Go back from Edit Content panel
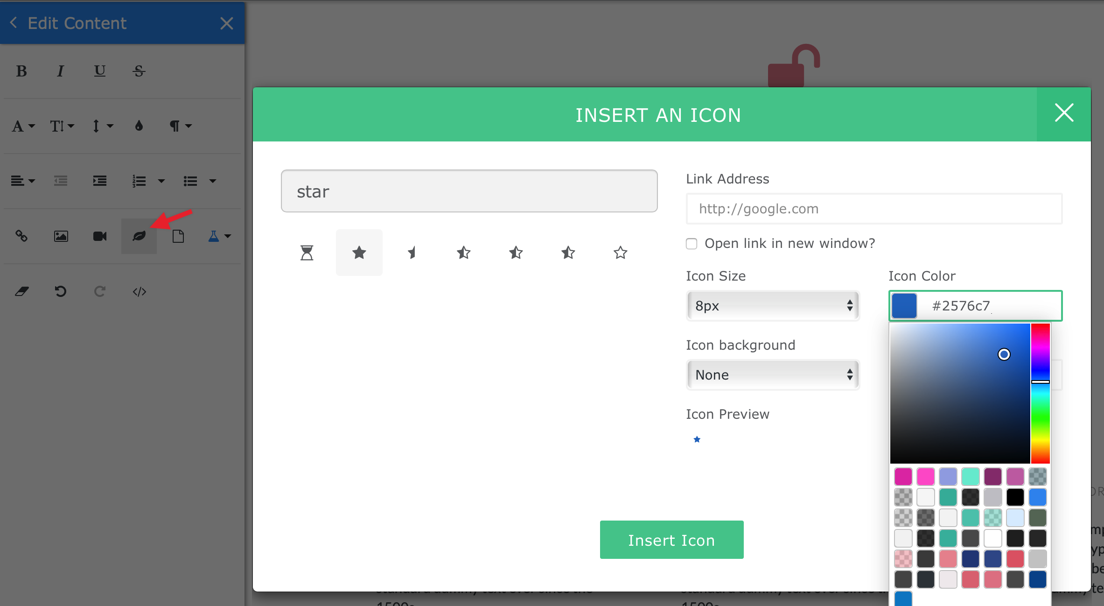1104x606 pixels. click(x=14, y=23)
